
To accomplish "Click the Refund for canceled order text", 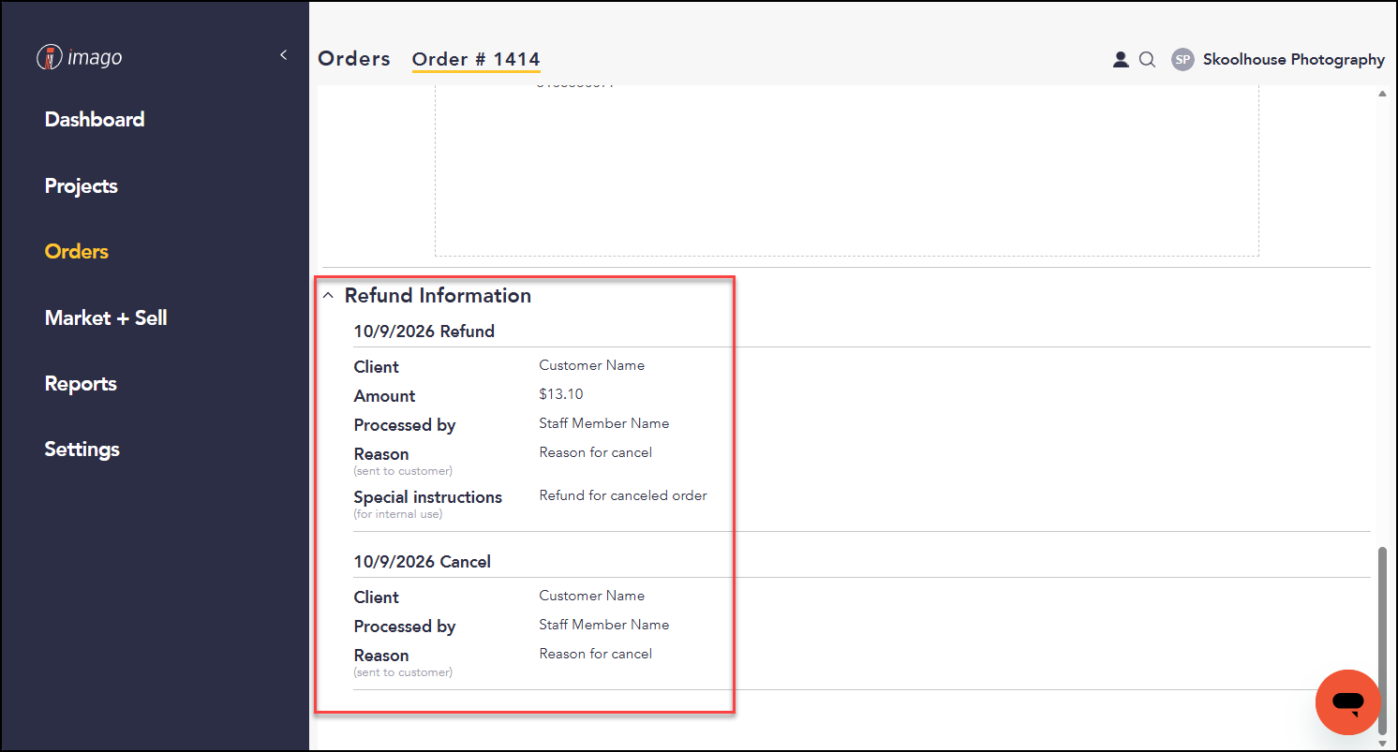I will (623, 495).
